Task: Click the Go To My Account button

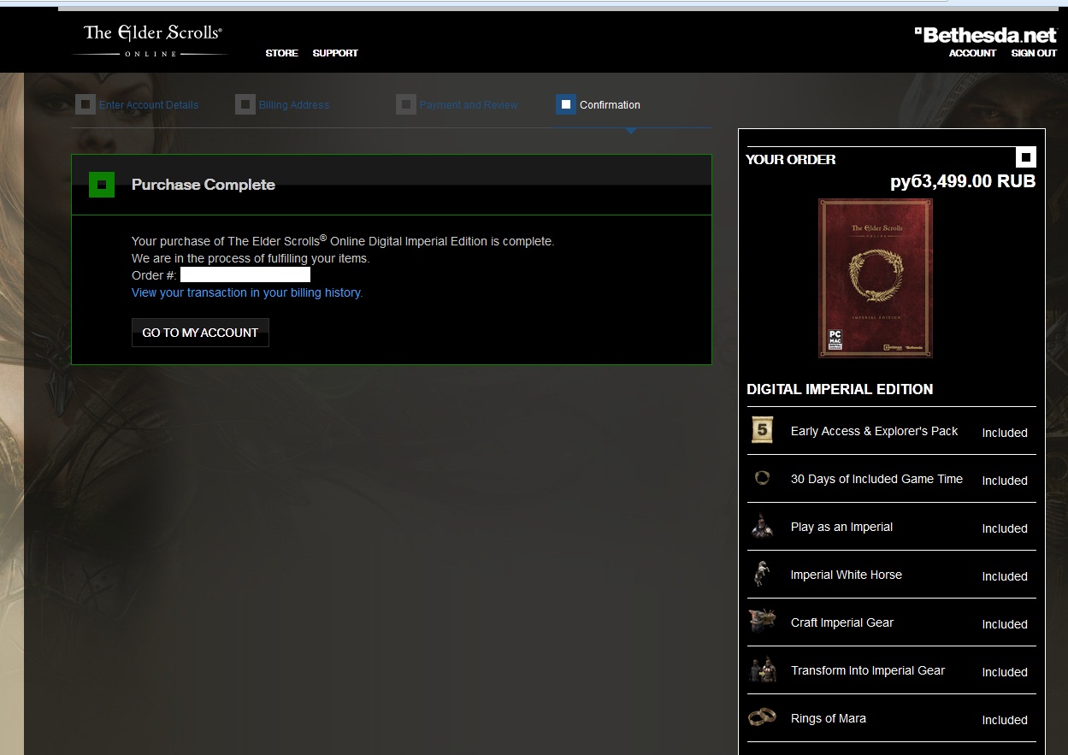Action: click(x=200, y=333)
